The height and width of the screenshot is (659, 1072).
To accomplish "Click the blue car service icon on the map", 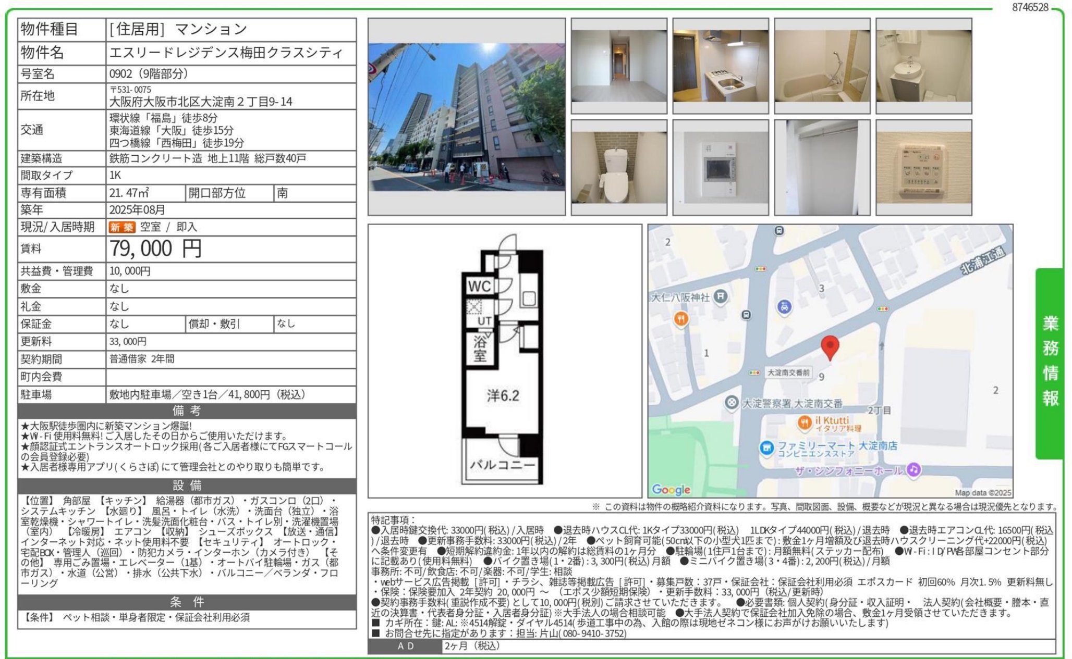I will coord(784,307).
